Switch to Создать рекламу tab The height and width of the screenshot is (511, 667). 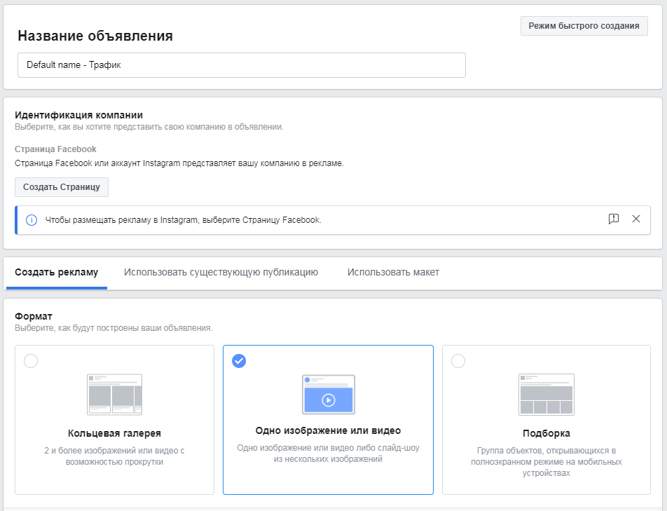(57, 272)
